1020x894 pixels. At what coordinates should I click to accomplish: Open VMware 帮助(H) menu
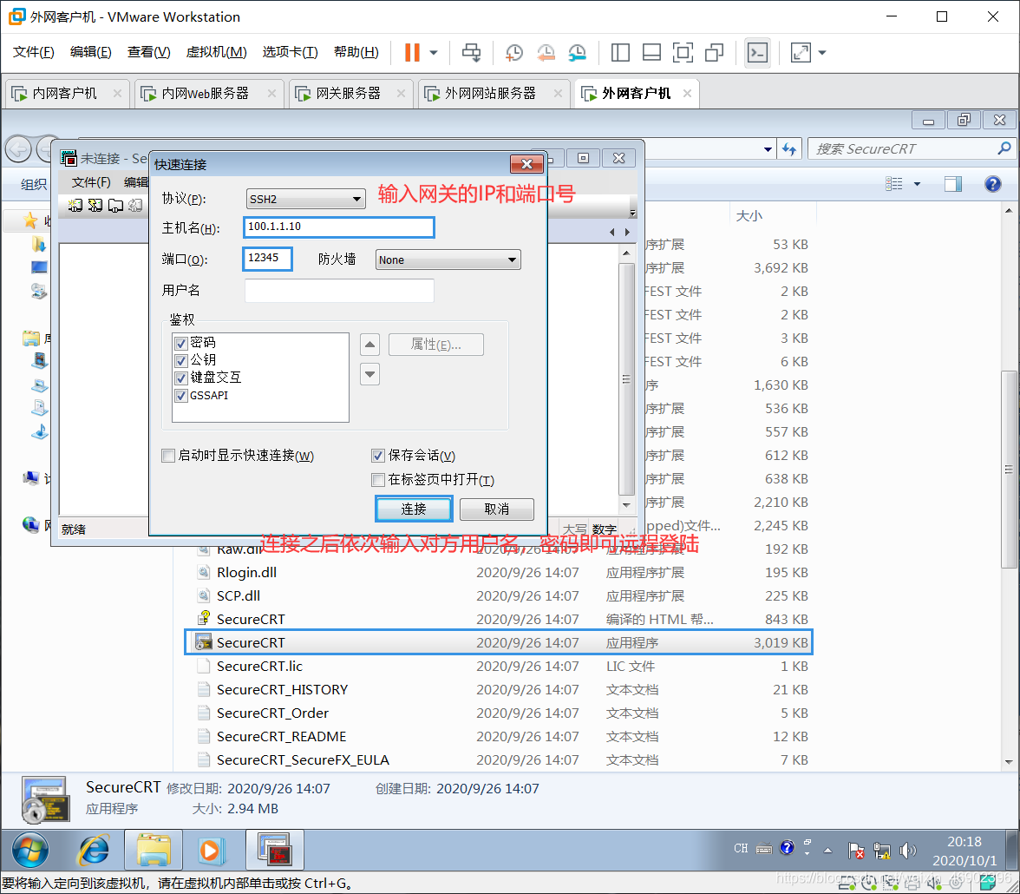pyautogui.click(x=356, y=52)
